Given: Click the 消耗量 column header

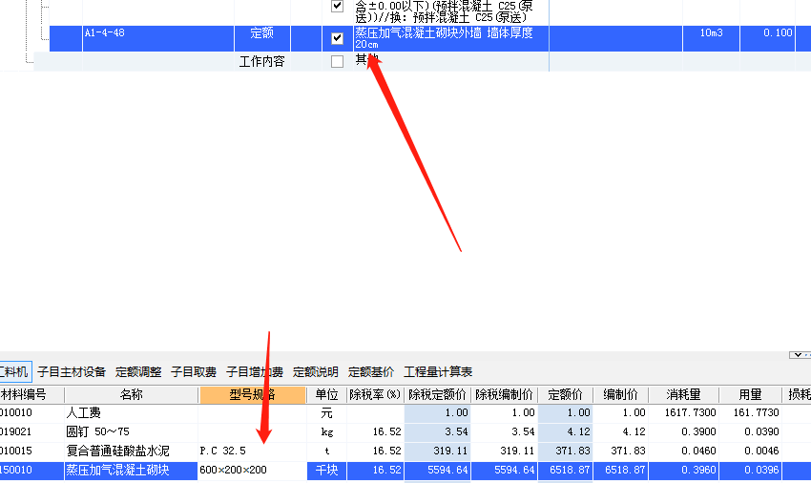Looking at the screenshot, I should coord(684,395).
